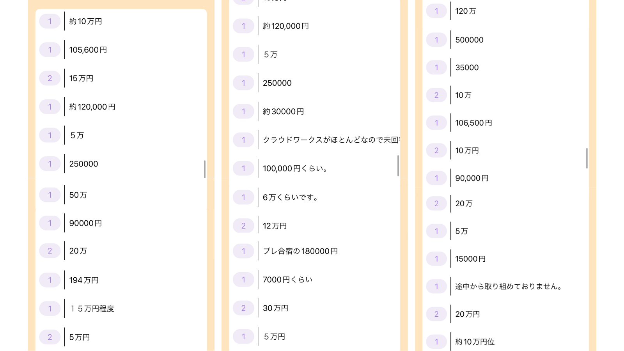The image size is (624, 351).
Task: Click the '途中から取り組めておりません。' response
Action: 509,286
